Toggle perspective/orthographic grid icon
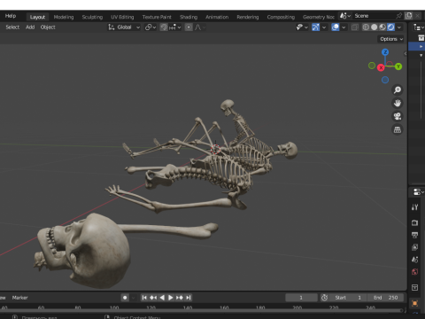Screen dimensions: 425x319 point(398,129)
